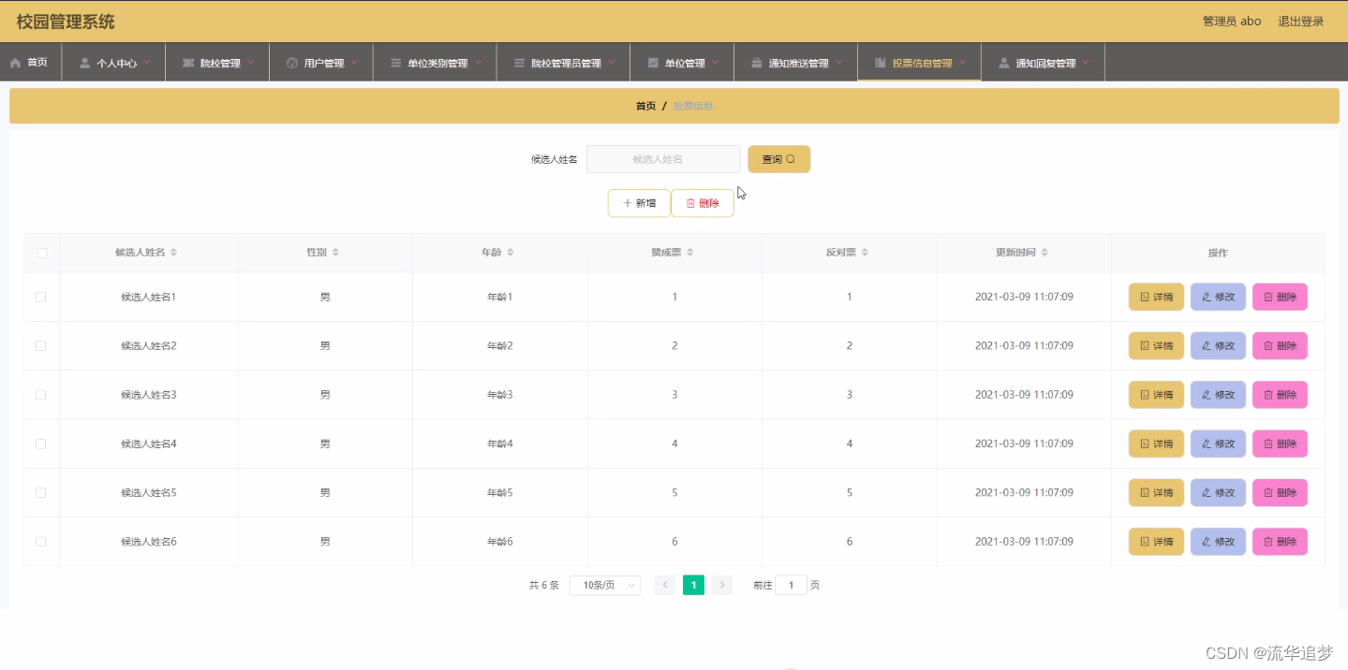Click the 校园管理系统 title
1348x670 pixels.
pos(66,22)
